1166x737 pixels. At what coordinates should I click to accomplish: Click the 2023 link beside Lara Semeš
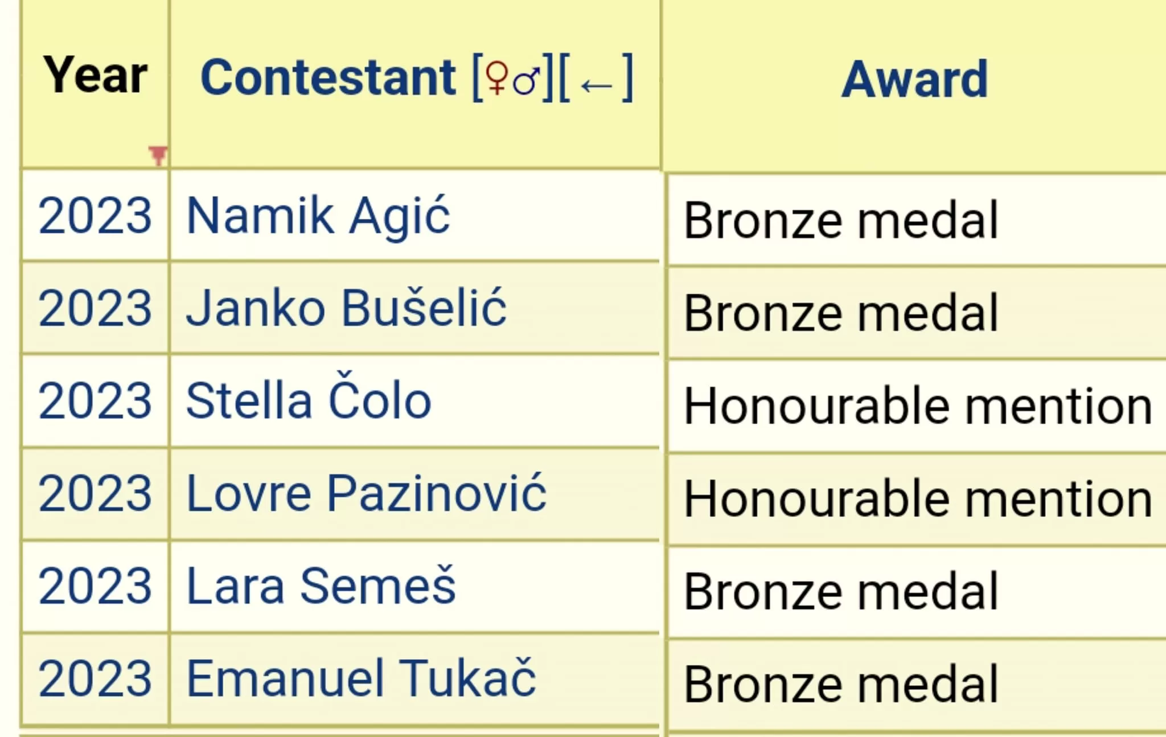[95, 586]
